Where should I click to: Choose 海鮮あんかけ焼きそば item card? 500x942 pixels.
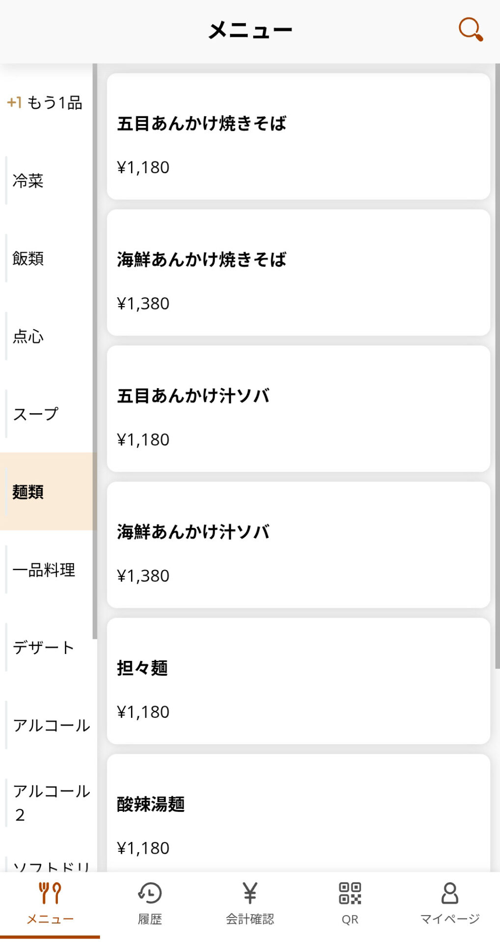pos(298,273)
